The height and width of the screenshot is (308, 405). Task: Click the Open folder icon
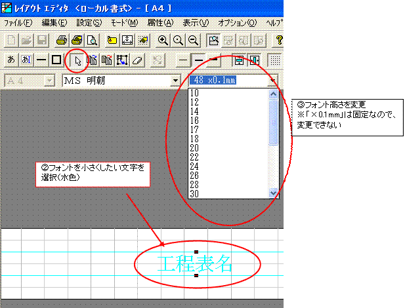point(26,40)
